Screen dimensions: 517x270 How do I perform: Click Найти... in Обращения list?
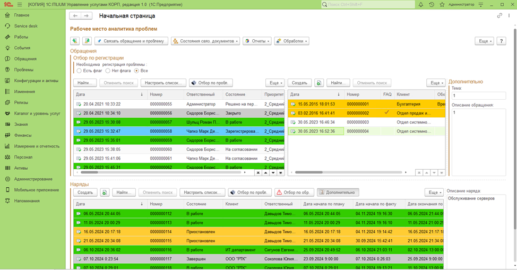pos(85,83)
